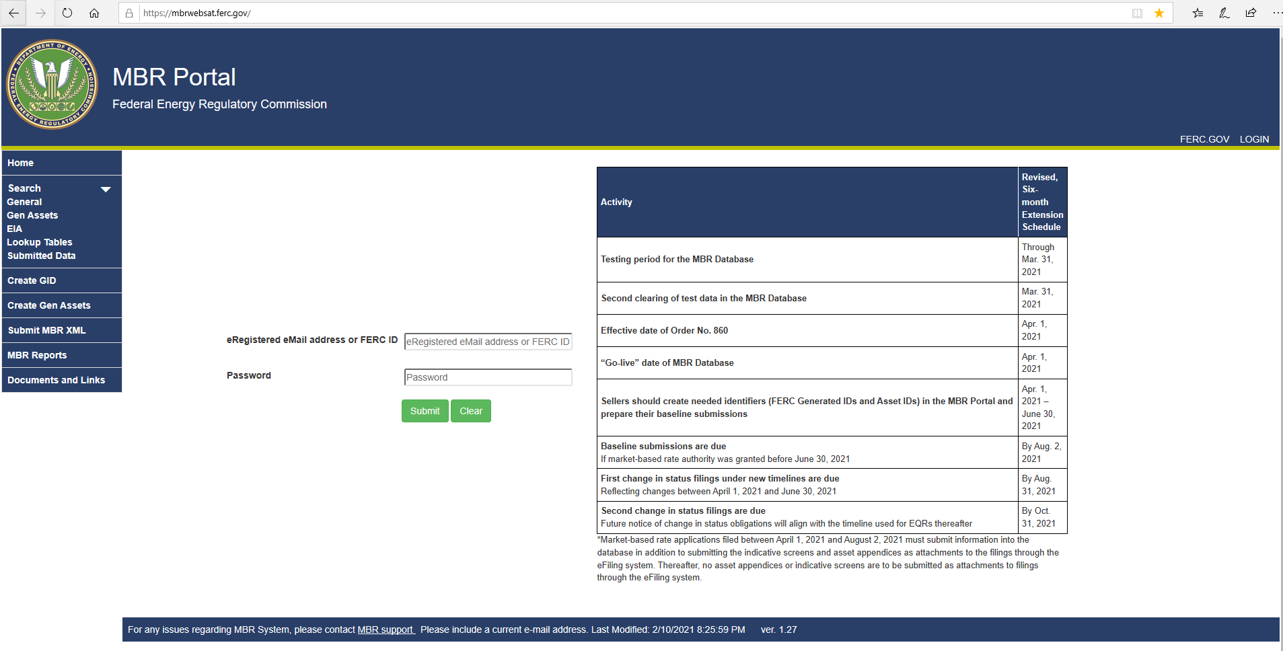
Task: Click the browser address bar URL
Action: coord(197,13)
